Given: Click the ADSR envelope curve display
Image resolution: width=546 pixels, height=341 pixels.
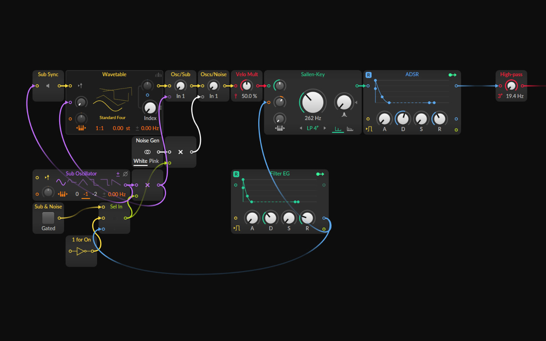Looking at the screenshot, I should 411,92.
